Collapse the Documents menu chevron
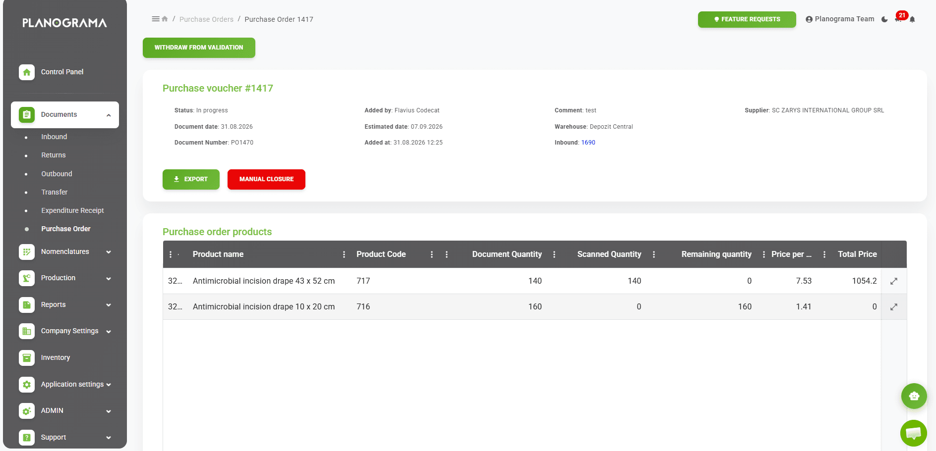Image resolution: width=936 pixels, height=451 pixels. pyautogui.click(x=109, y=115)
